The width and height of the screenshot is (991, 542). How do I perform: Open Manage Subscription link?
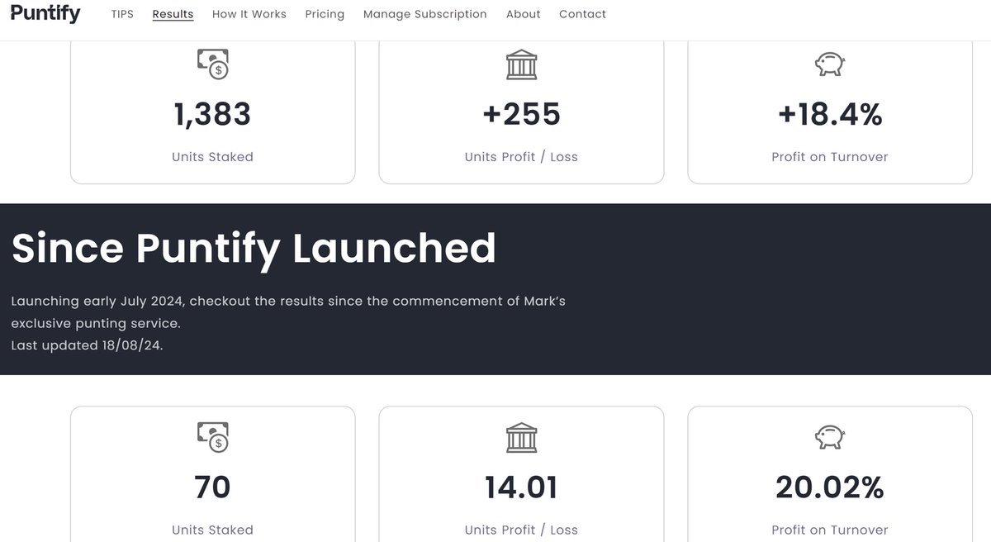(x=425, y=14)
